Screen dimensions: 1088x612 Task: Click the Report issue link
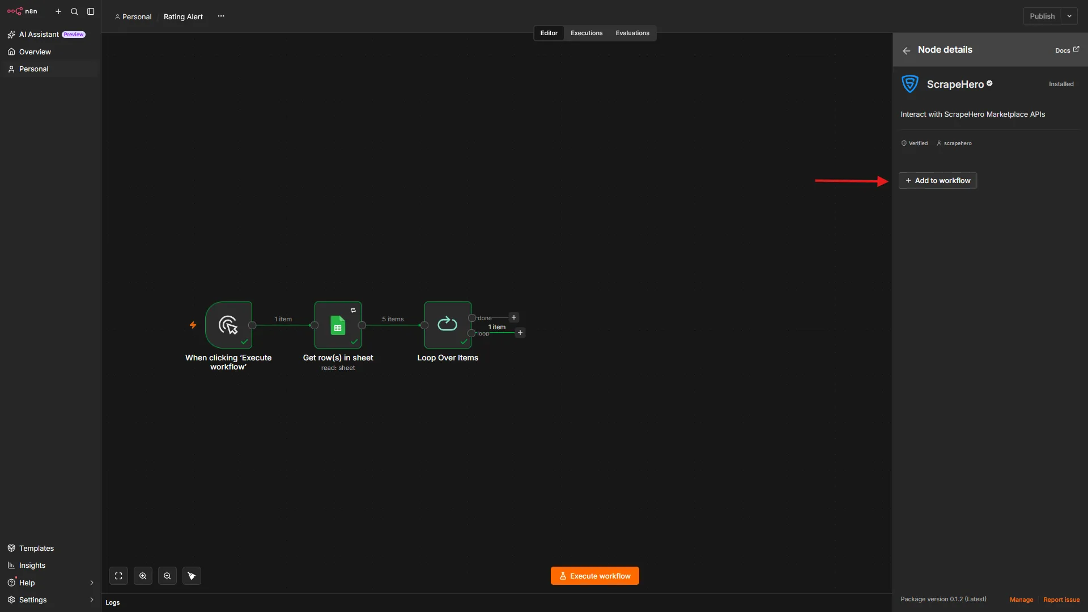(x=1061, y=600)
